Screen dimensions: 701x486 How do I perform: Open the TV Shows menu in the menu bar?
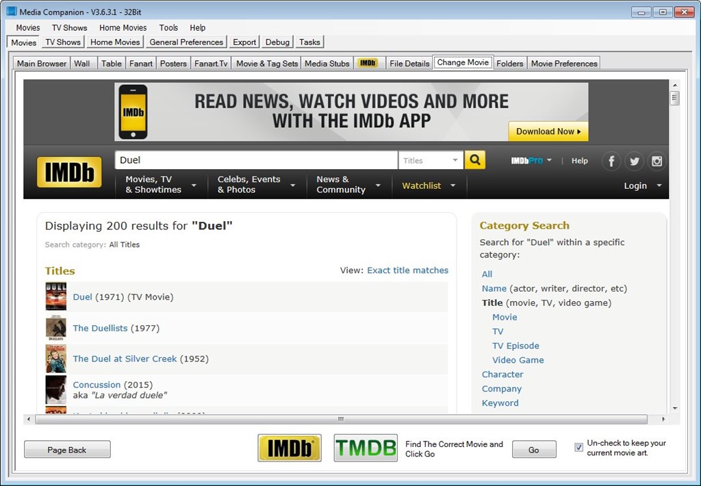(x=69, y=27)
